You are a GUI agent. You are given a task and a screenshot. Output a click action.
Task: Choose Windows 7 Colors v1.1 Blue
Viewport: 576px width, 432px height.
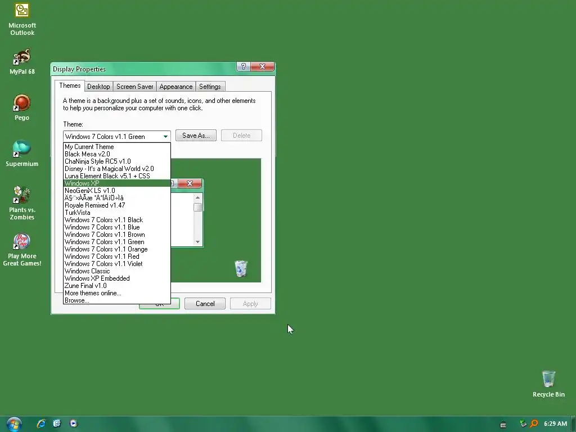(117, 227)
